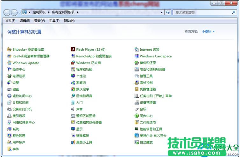Open the 鼠标 icon
The height and width of the screenshot is (158, 240).
coord(137,109)
